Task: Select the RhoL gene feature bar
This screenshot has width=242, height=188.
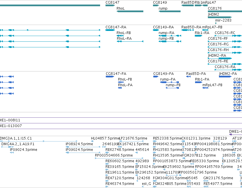Action: click(130, 11)
